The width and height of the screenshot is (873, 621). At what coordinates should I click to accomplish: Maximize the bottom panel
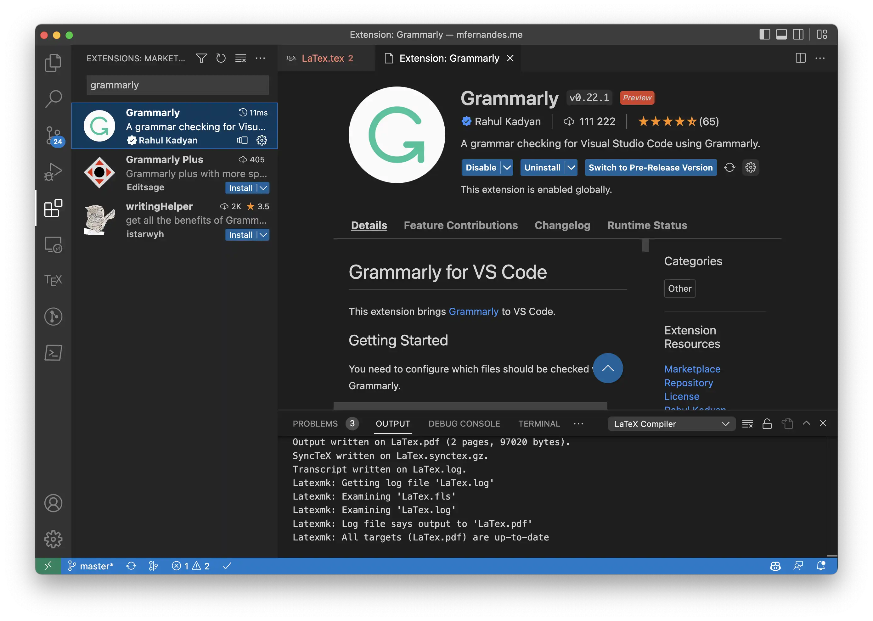pos(806,423)
